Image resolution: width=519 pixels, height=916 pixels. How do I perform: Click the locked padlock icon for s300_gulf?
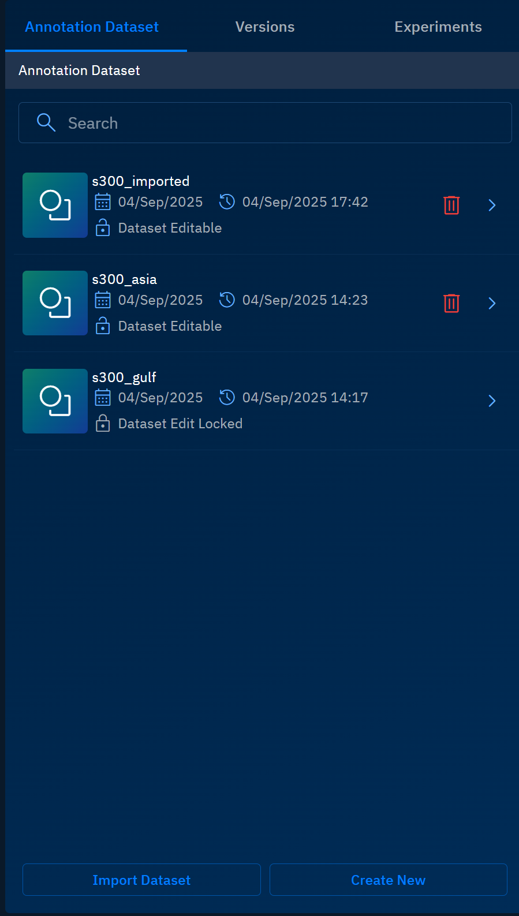103,424
